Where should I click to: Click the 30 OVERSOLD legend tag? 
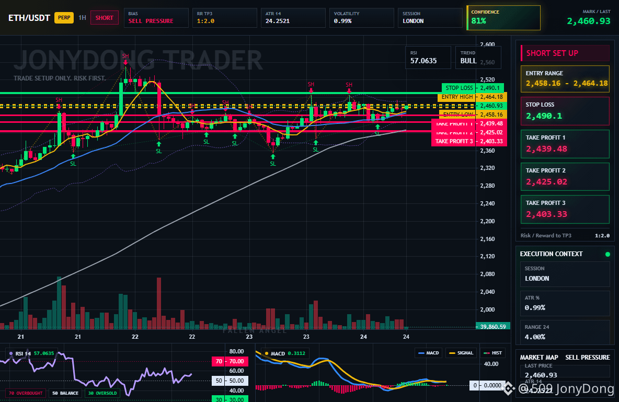[x=102, y=393]
